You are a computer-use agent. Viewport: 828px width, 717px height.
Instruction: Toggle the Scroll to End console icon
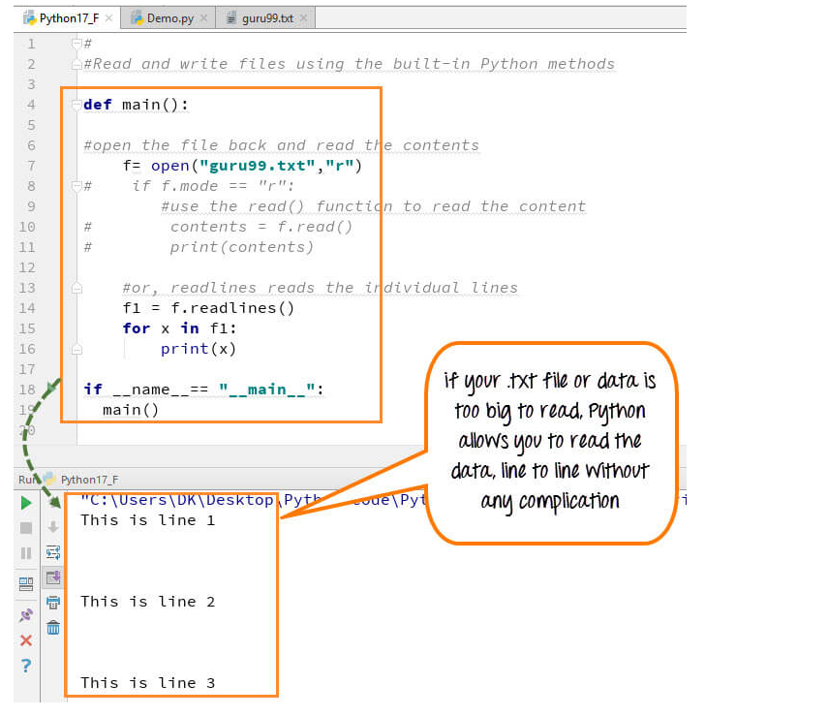click(53, 577)
